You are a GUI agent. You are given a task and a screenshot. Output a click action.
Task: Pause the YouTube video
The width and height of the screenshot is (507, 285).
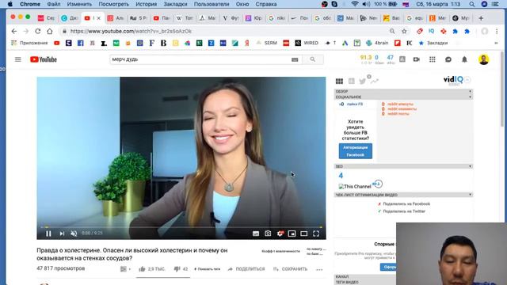point(48,234)
